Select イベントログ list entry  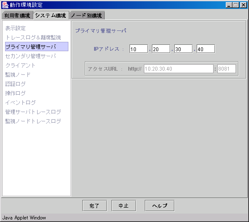coord(21,102)
